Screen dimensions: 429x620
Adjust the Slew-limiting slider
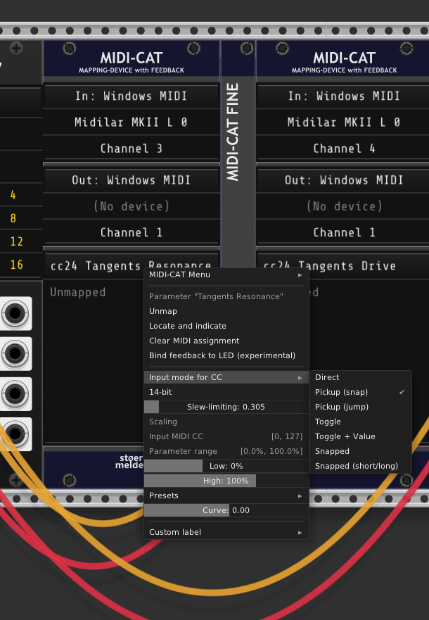[226, 407]
